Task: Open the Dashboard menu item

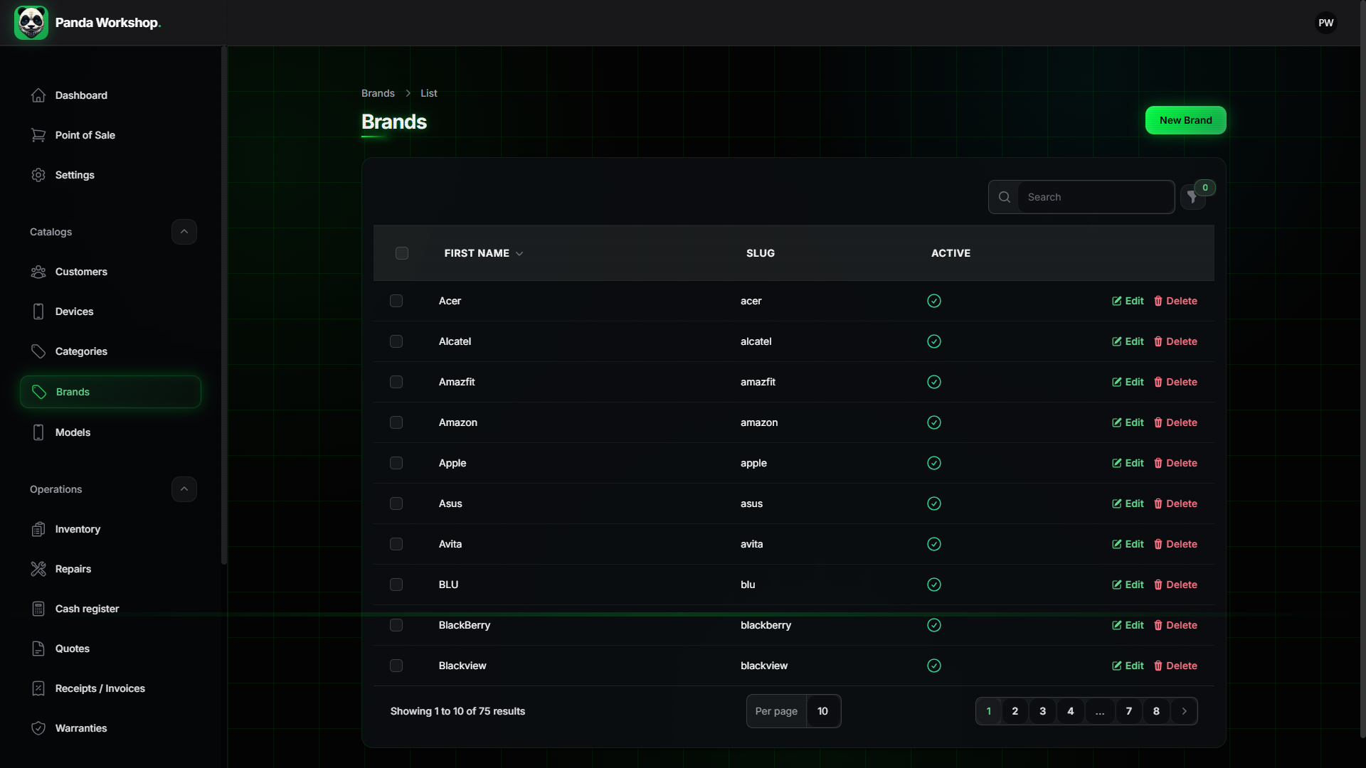Action: (x=110, y=95)
